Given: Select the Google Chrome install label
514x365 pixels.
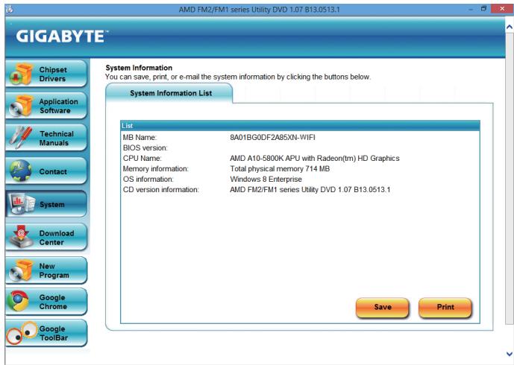Looking at the screenshot, I should (x=53, y=302).
